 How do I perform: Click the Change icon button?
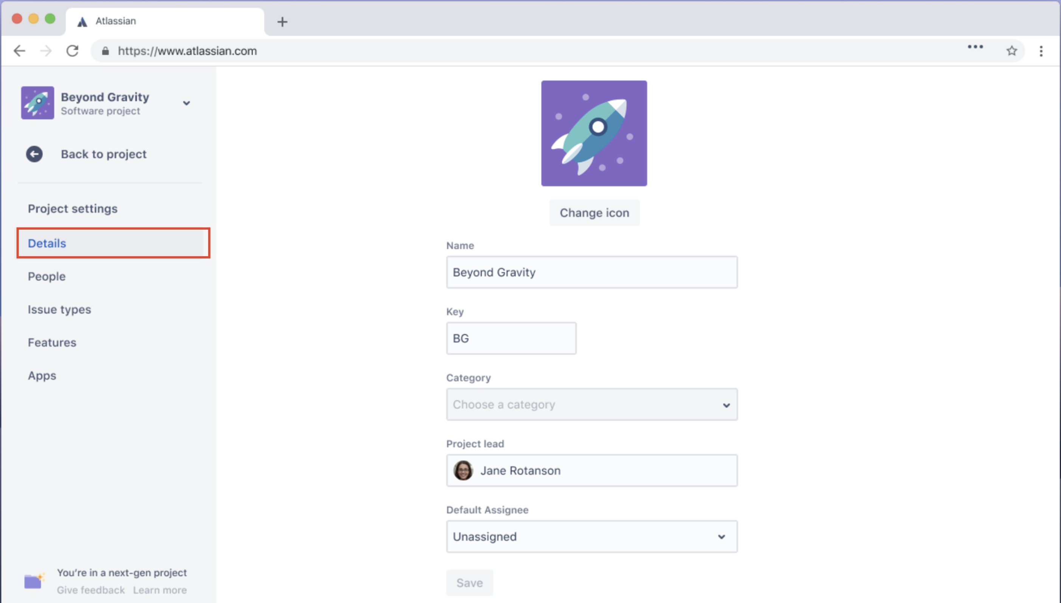pos(594,213)
